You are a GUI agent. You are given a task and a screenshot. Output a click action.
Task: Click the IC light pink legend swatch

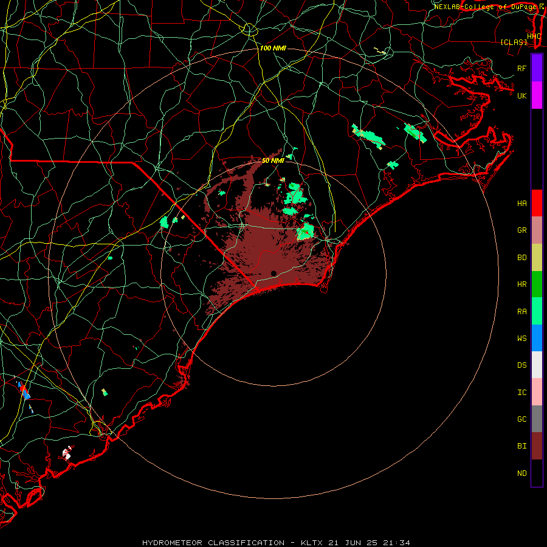point(537,392)
